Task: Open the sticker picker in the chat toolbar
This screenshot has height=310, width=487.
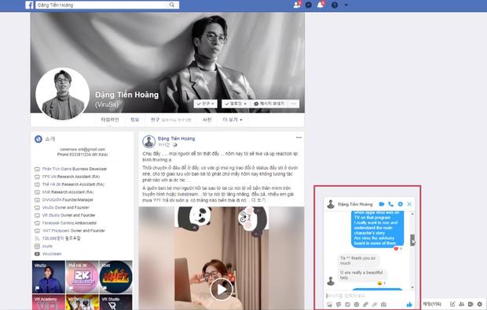Action: (x=339, y=305)
